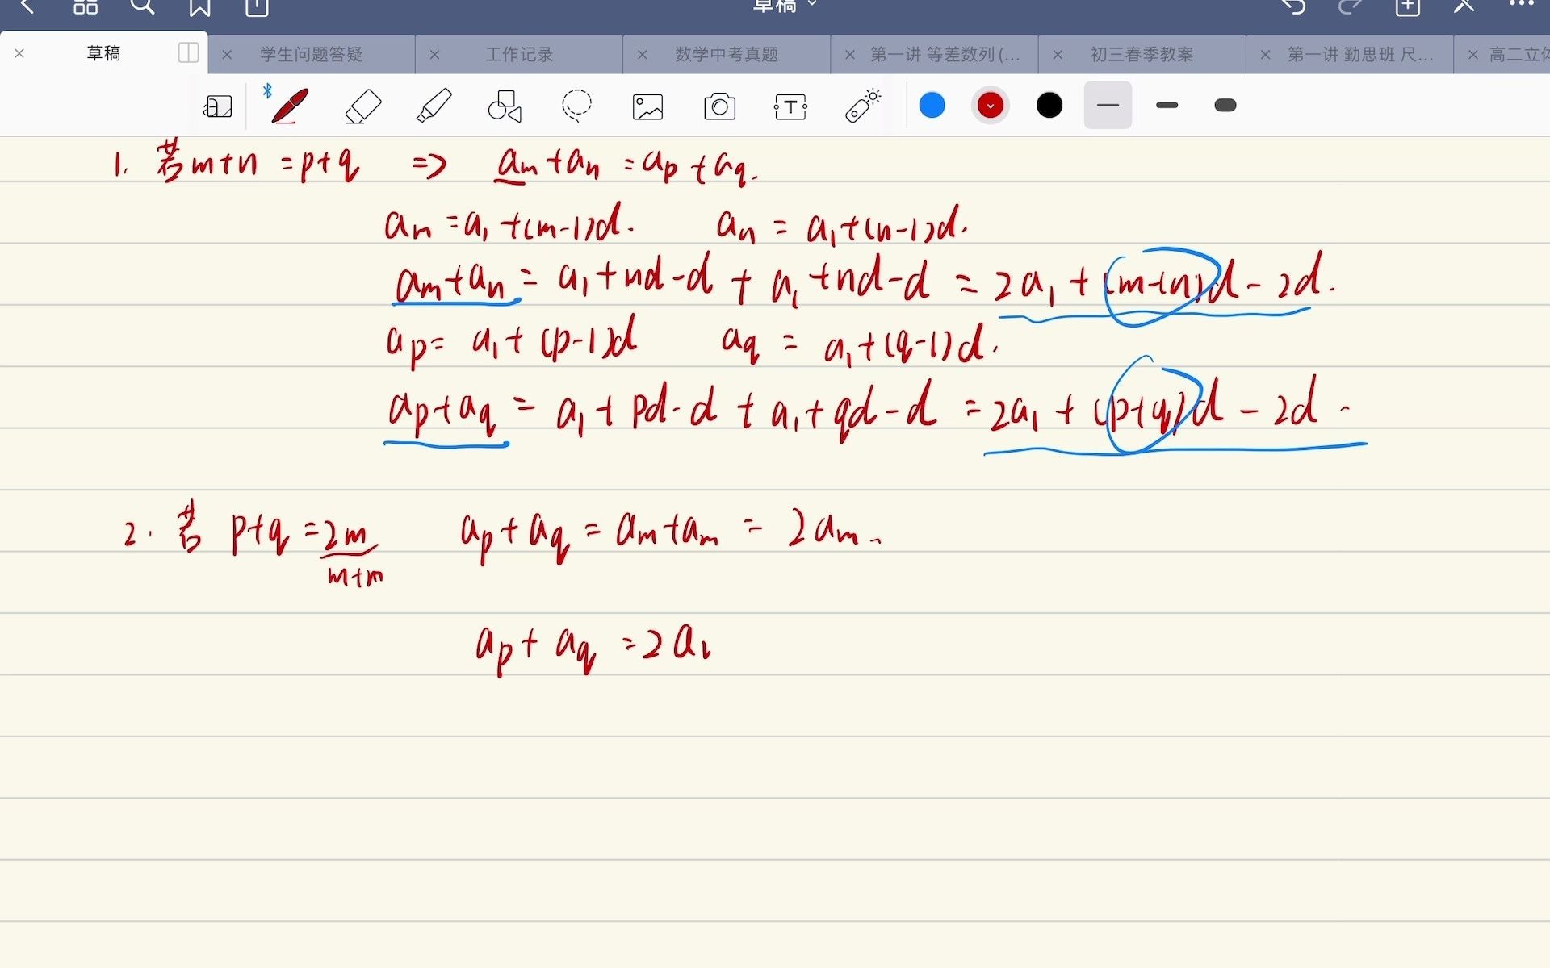Toggle the zoom window tool
Image resolution: width=1550 pixels, height=968 pixels.
pyautogui.click(x=218, y=106)
